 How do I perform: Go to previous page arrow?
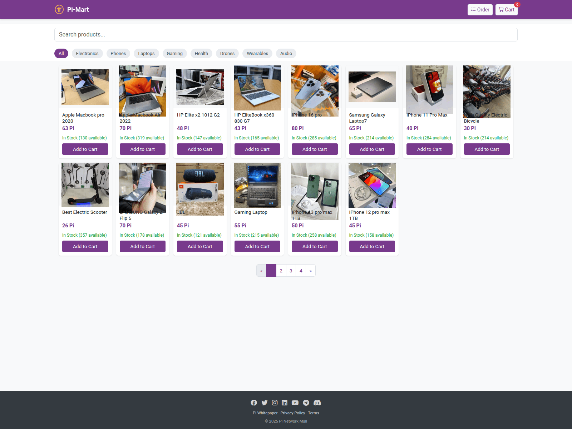(261, 271)
